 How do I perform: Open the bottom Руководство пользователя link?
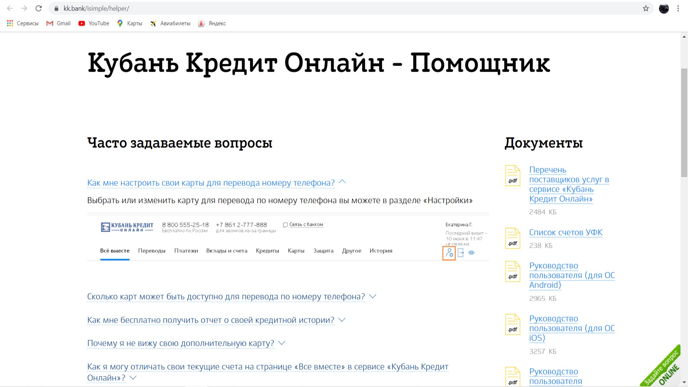[556, 376]
